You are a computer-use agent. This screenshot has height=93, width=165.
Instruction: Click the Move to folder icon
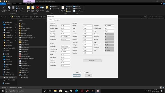click(28, 7)
